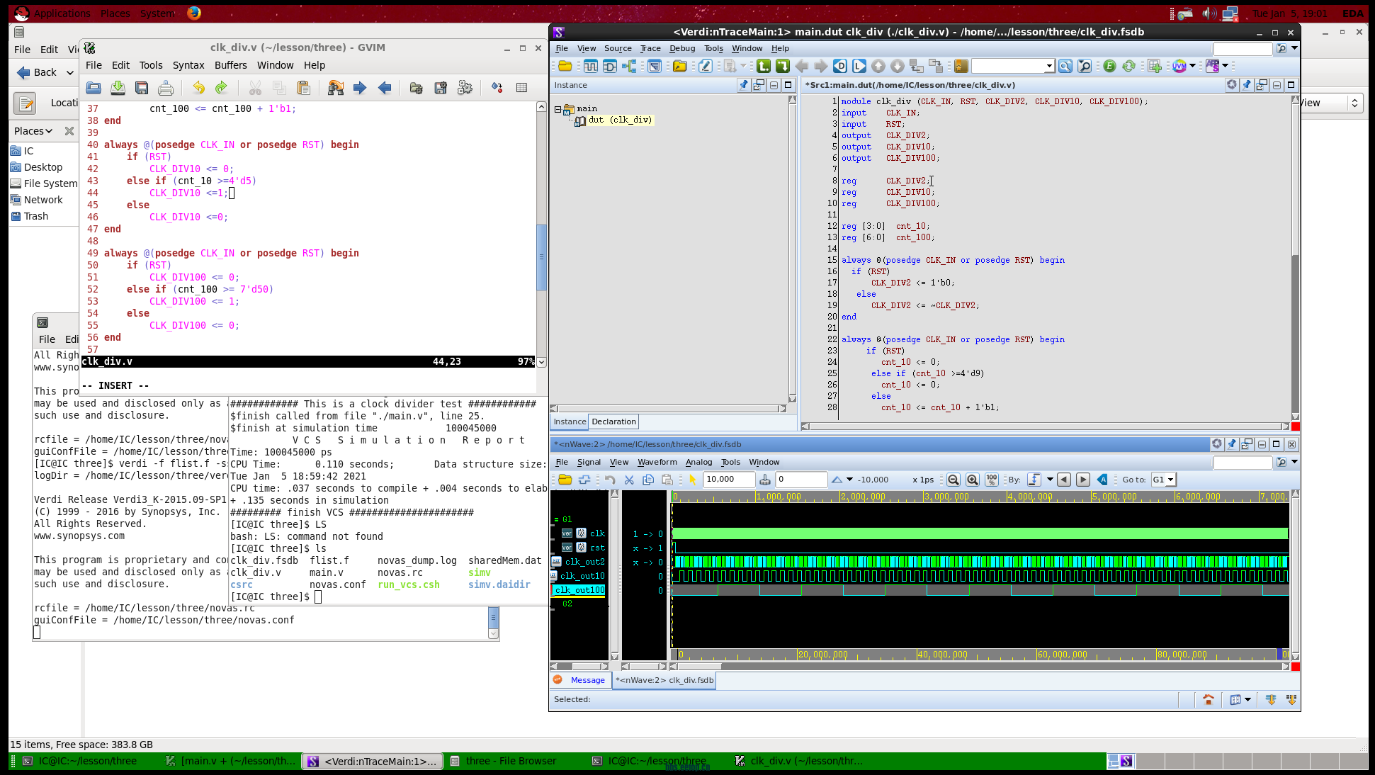
Task: Click the Run make script gears icon in GVIM
Action: (465, 88)
